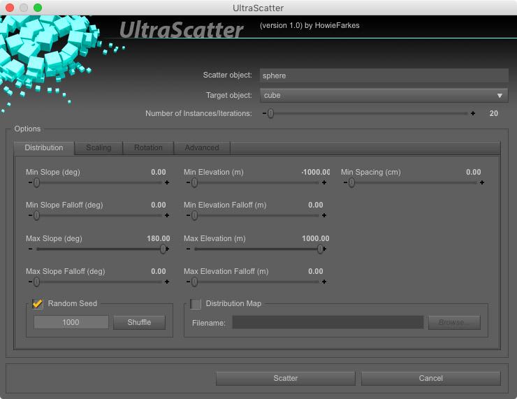
Task: Uncheck the Random Seed checkbox
Action: click(38, 304)
